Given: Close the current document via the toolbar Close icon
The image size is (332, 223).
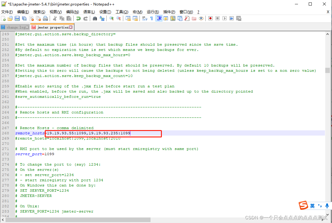Looking at the screenshot, I should [x=31, y=18].
